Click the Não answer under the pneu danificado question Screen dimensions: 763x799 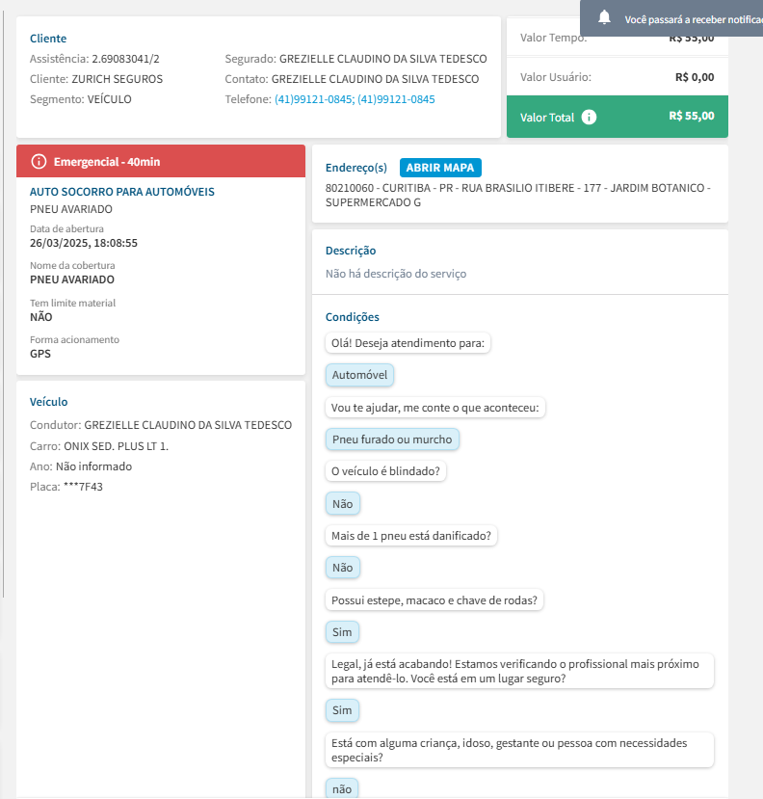point(342,568)
